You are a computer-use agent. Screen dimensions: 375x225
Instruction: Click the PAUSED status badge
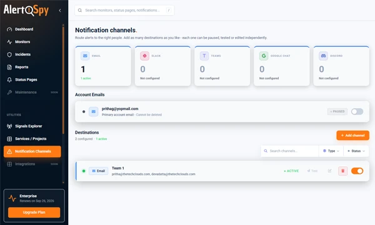(337, 111)
